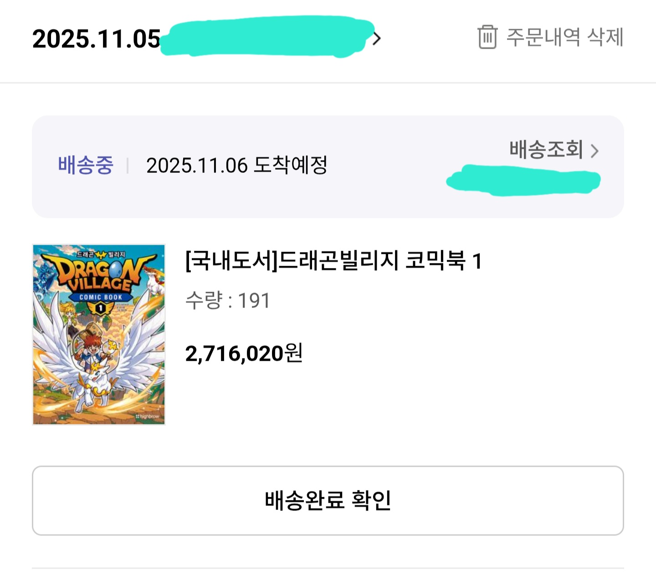The height and width of the screenshot is (586, 656).
Task: Select the 2,716,020원 price text
Action: click(x=244, y=354)
